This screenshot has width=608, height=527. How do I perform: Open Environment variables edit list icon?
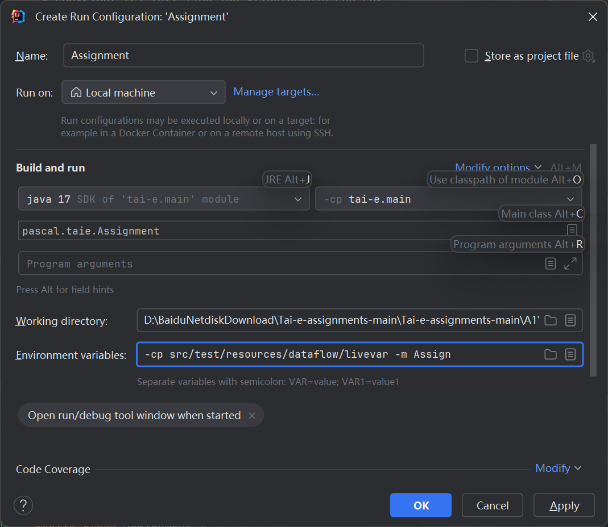570,354
